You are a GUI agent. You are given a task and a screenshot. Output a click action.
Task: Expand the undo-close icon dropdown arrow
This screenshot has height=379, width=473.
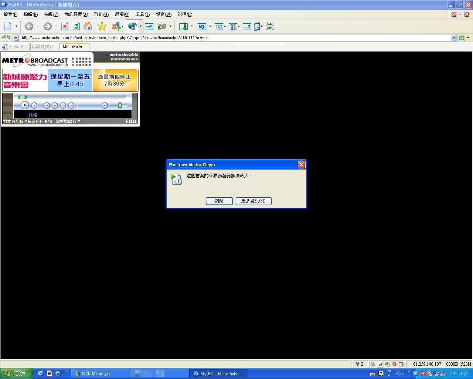coord(210,26)
